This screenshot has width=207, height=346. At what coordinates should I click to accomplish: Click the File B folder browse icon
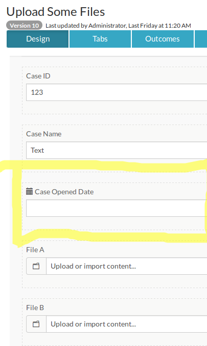[36, 324]
